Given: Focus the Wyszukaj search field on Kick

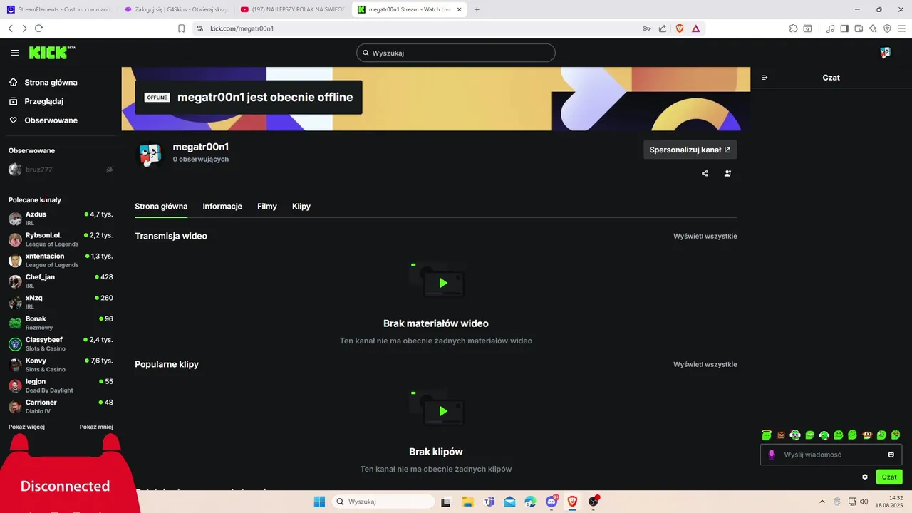Looking at the screenshot, I should [456, 53].
